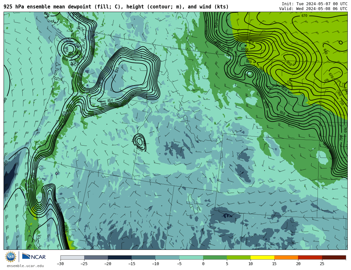
Task: Click the 670 contour label at top right
Action: tap(305, 16)
